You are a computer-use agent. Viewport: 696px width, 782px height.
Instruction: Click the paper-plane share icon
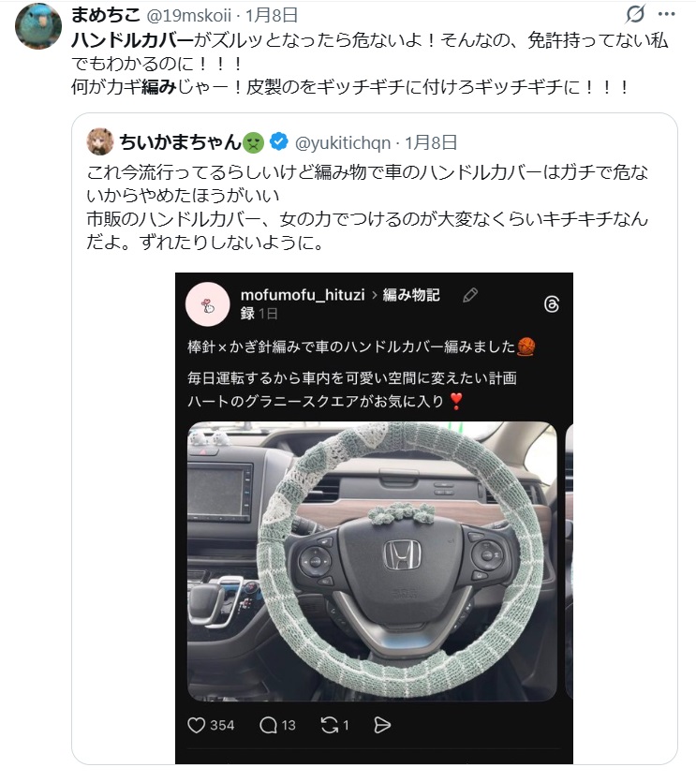[382, 725]
